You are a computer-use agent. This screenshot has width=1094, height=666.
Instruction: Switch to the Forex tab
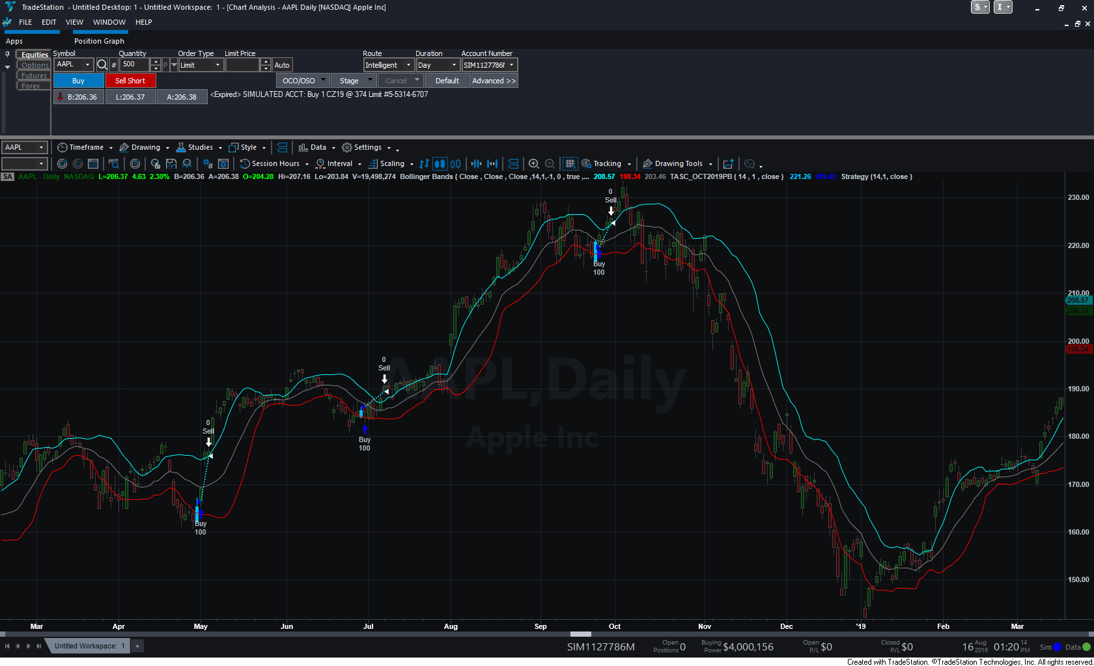[34, 86]
